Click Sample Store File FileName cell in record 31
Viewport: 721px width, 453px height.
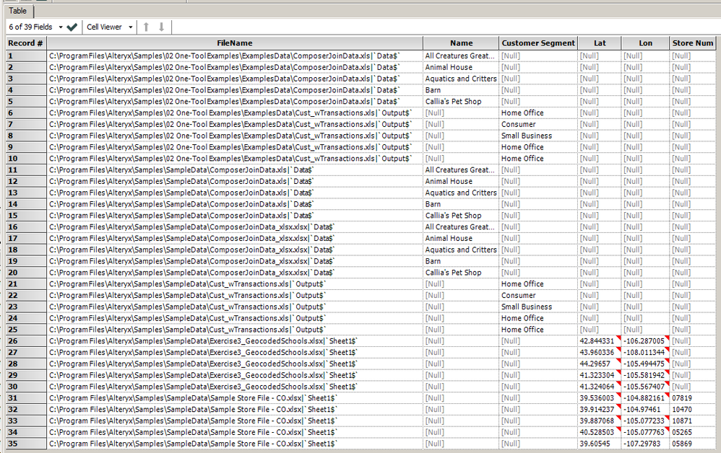235,398
